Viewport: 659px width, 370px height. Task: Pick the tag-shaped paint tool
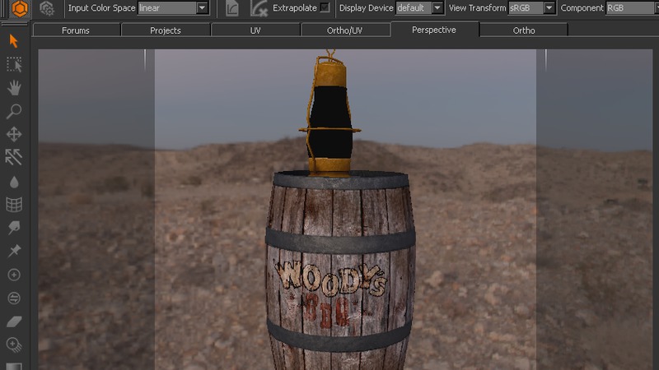(14, 228)
